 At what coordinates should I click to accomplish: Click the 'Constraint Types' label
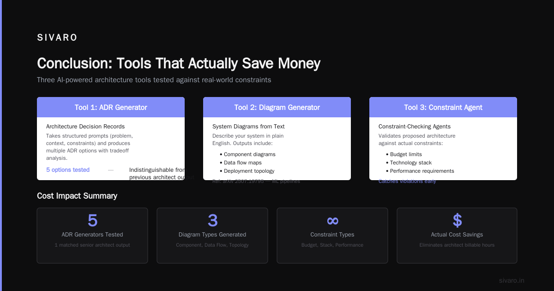pos(332,235)
